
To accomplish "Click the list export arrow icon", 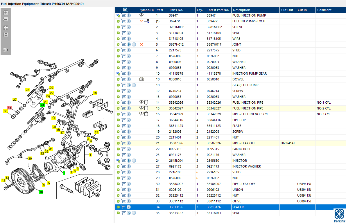I will 6,50.
